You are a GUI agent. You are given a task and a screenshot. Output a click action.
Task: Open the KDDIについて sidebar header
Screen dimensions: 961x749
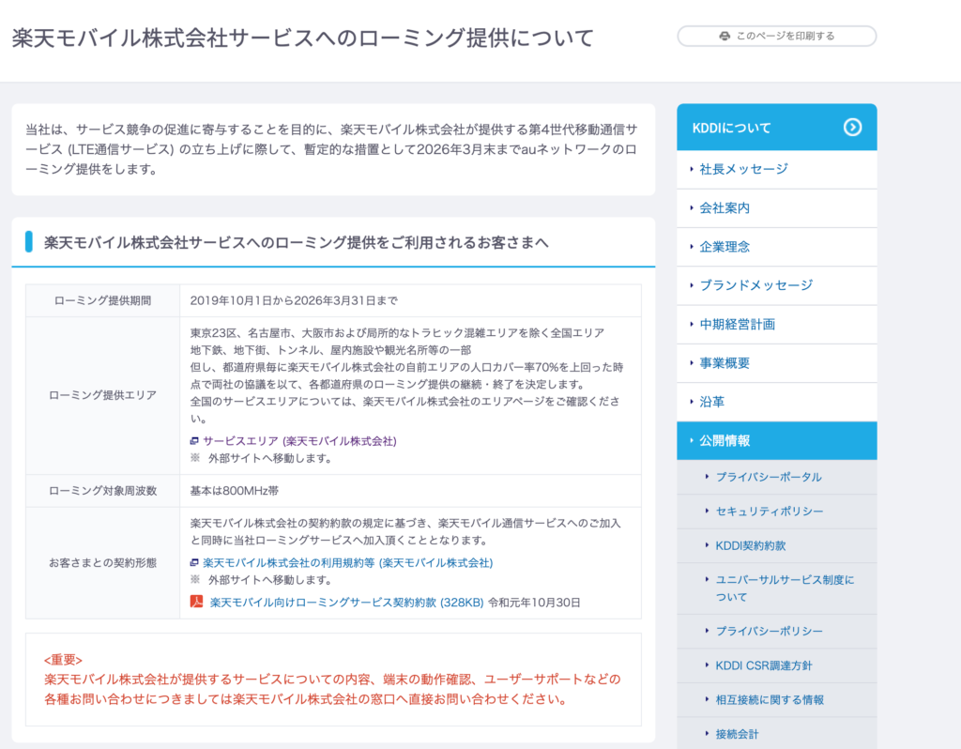776,128
